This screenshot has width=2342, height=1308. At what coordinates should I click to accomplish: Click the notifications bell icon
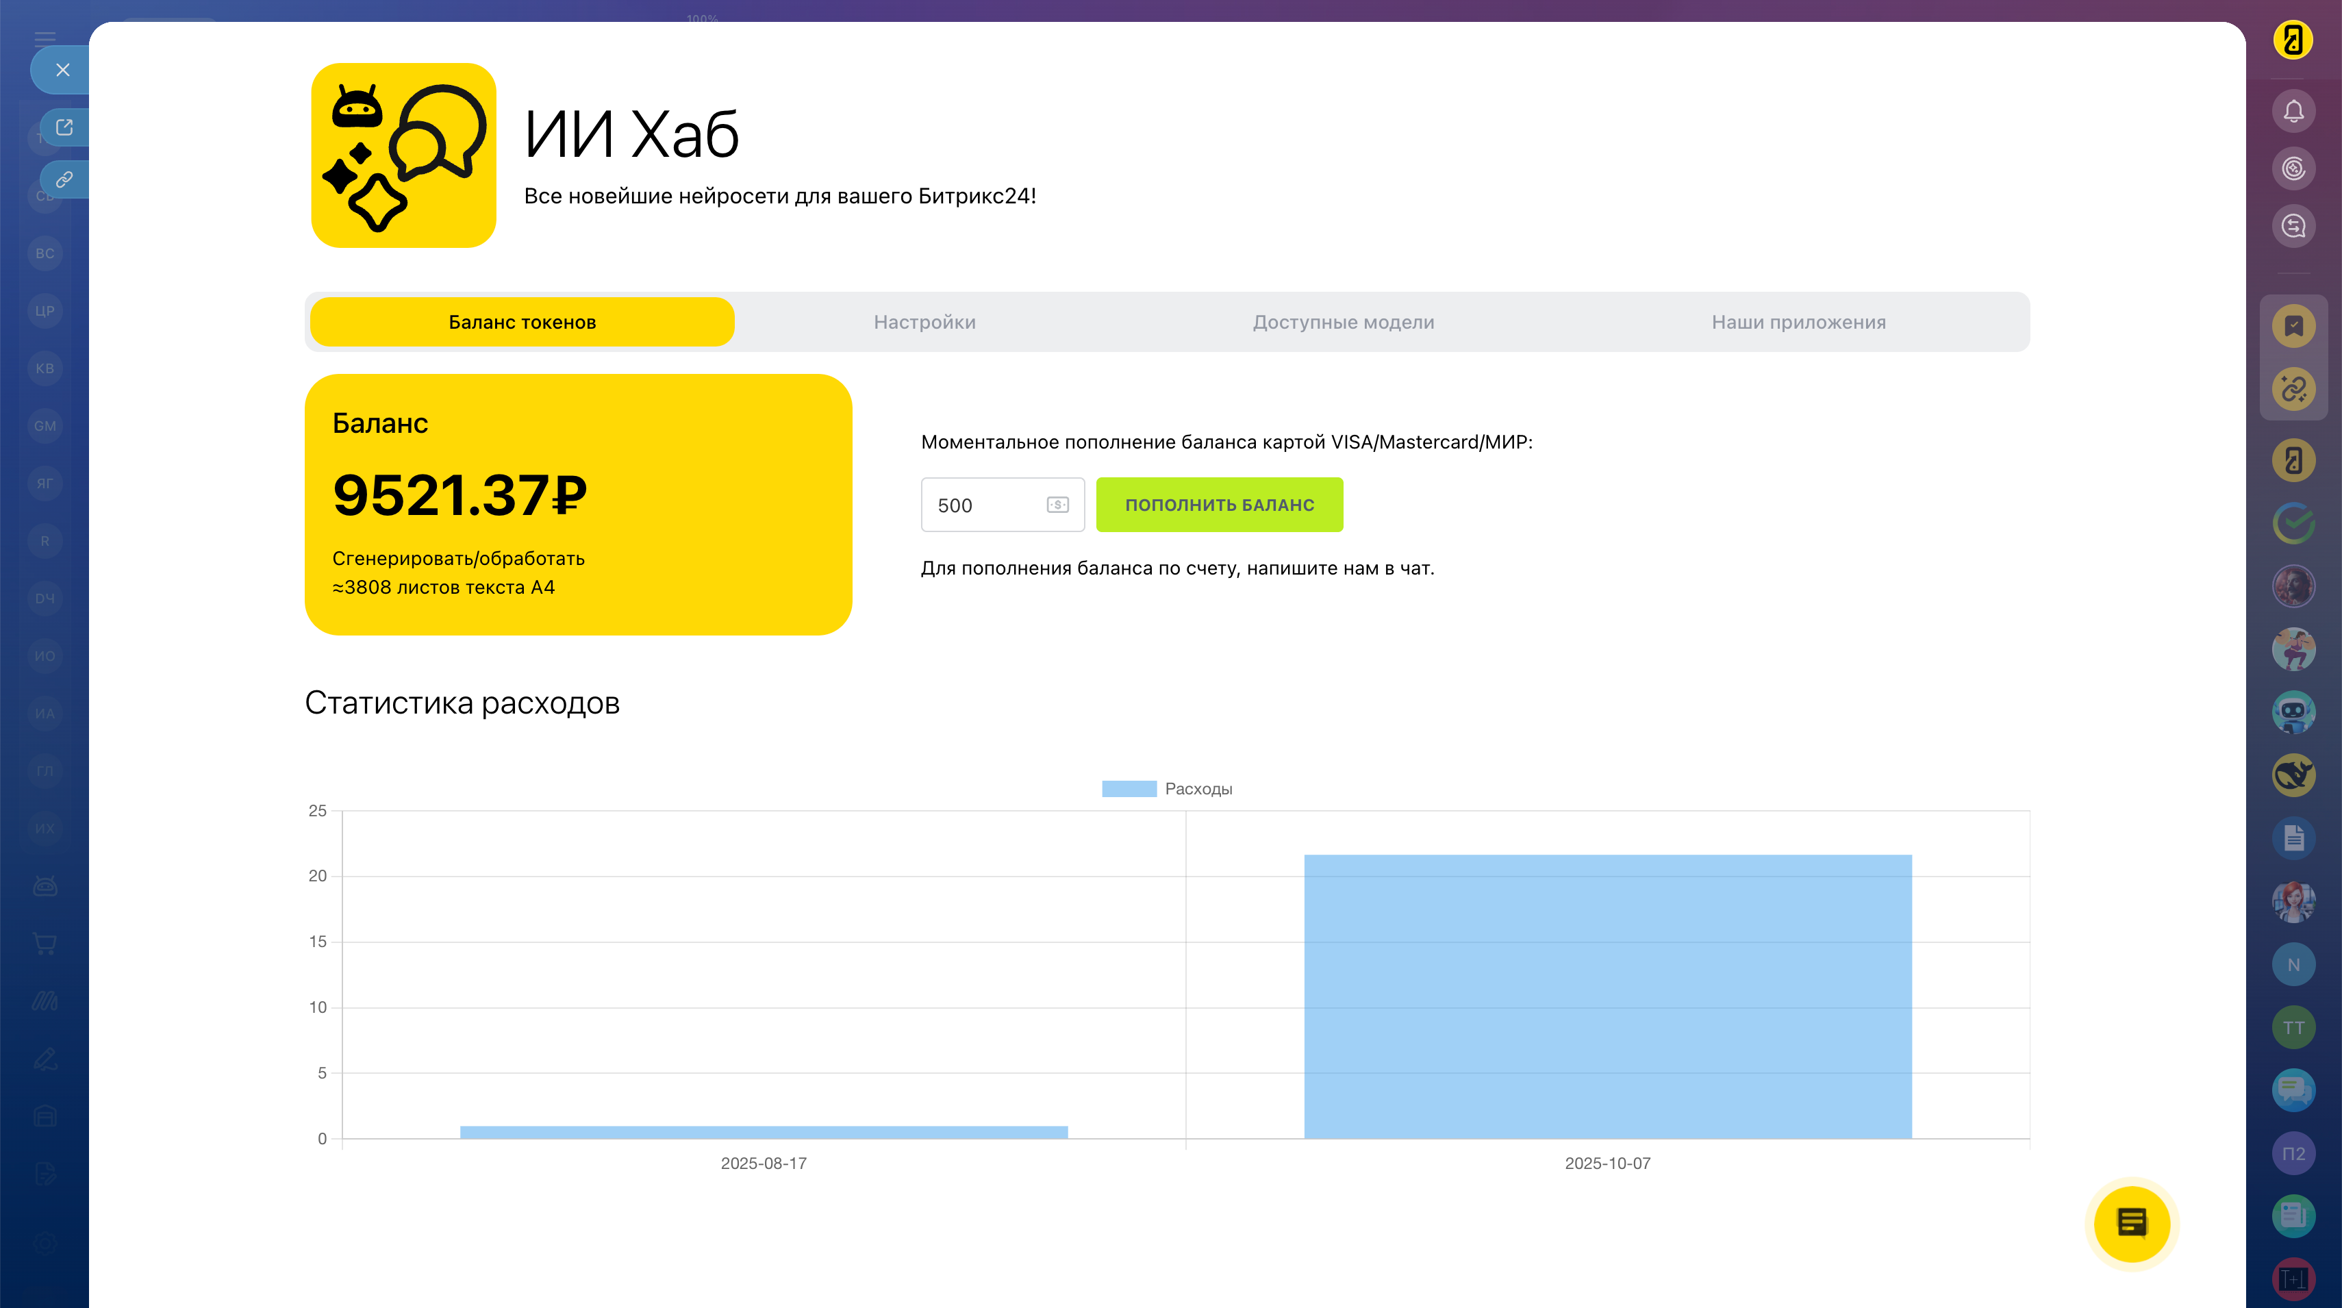tap(2293, 111)
